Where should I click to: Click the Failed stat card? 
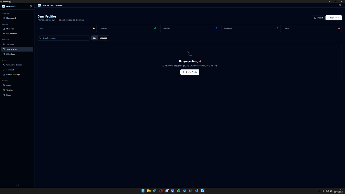click(x=312, y=28)
